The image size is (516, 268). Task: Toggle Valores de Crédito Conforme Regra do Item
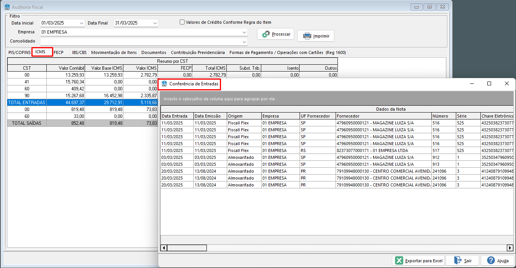[182, 22]
